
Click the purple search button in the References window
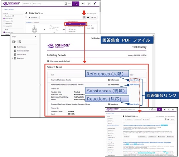pos(159,109)
